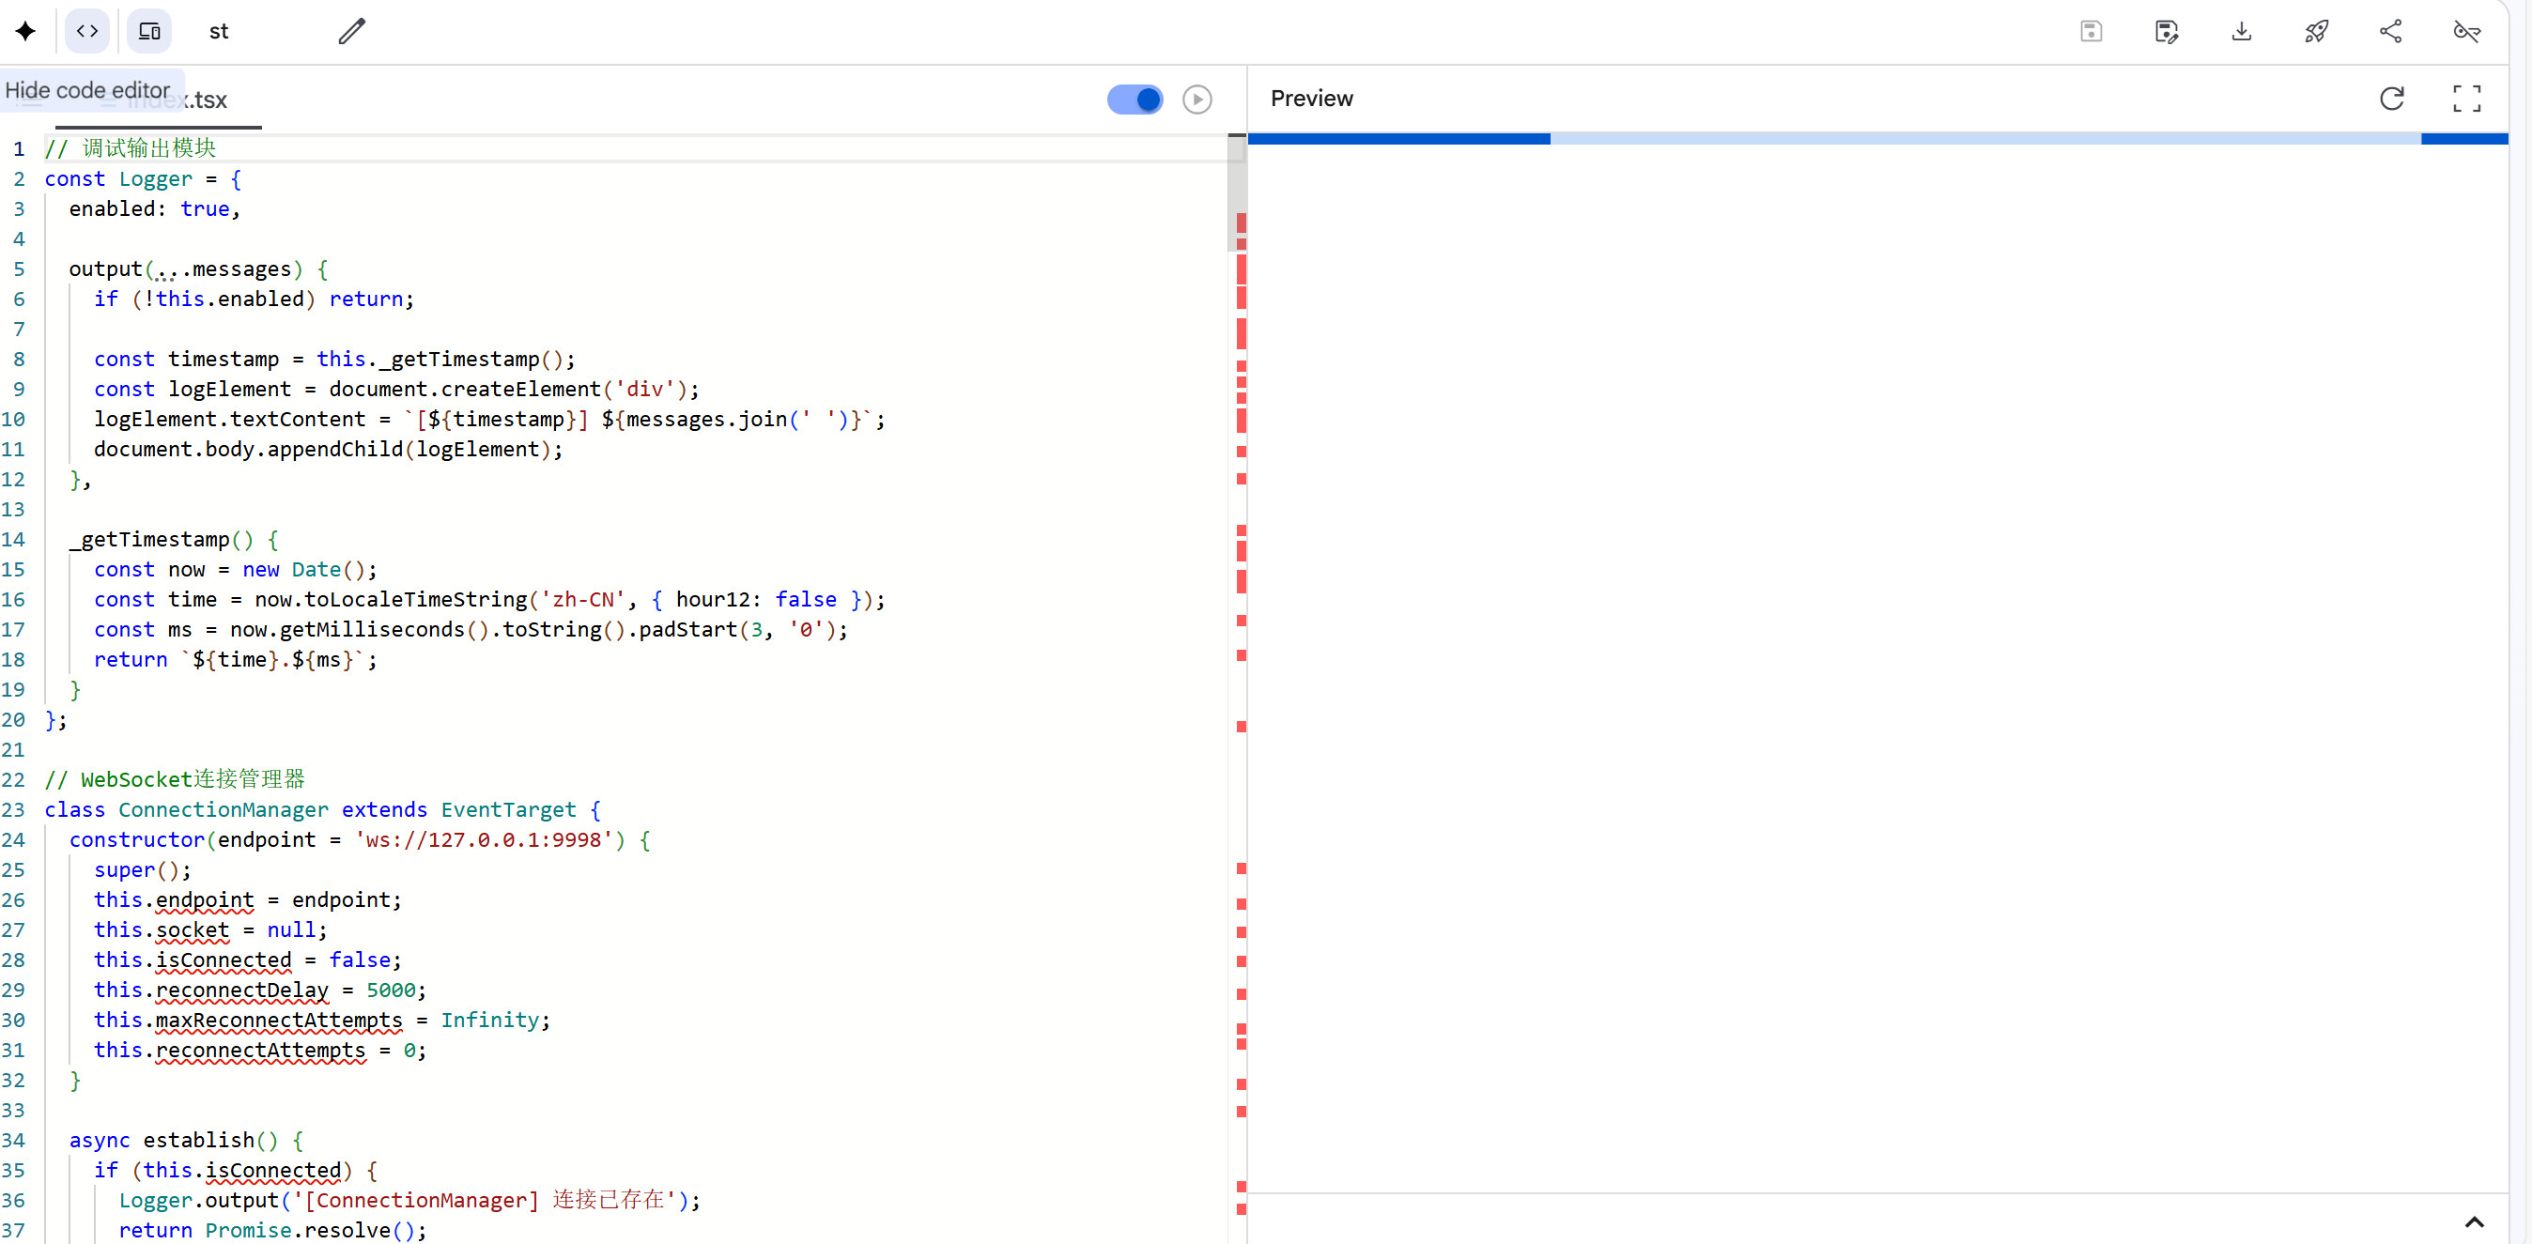Click the Preview panel heading
Screen dimensions: 2532x1244
1311,99
